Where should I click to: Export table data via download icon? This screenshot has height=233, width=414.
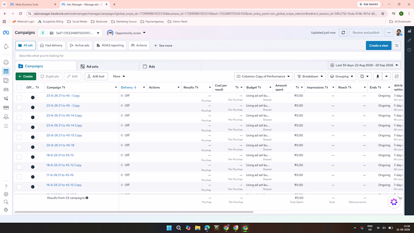(377, 76)
